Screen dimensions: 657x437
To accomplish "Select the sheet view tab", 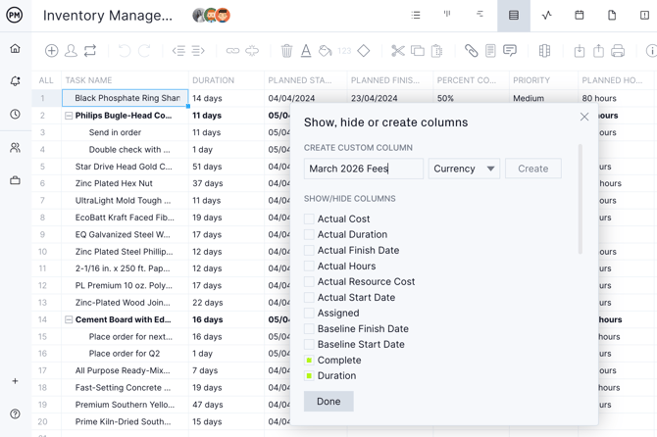I will coord(514,16).
